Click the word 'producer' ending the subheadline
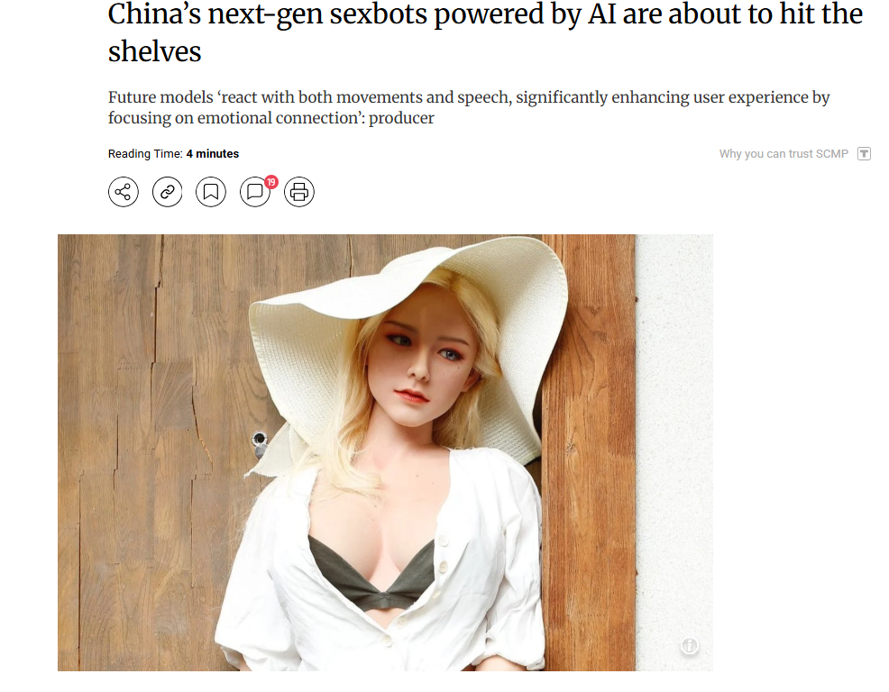Viewport: 889px width, 692px height. pyautogui.click(x=401, y=118)
